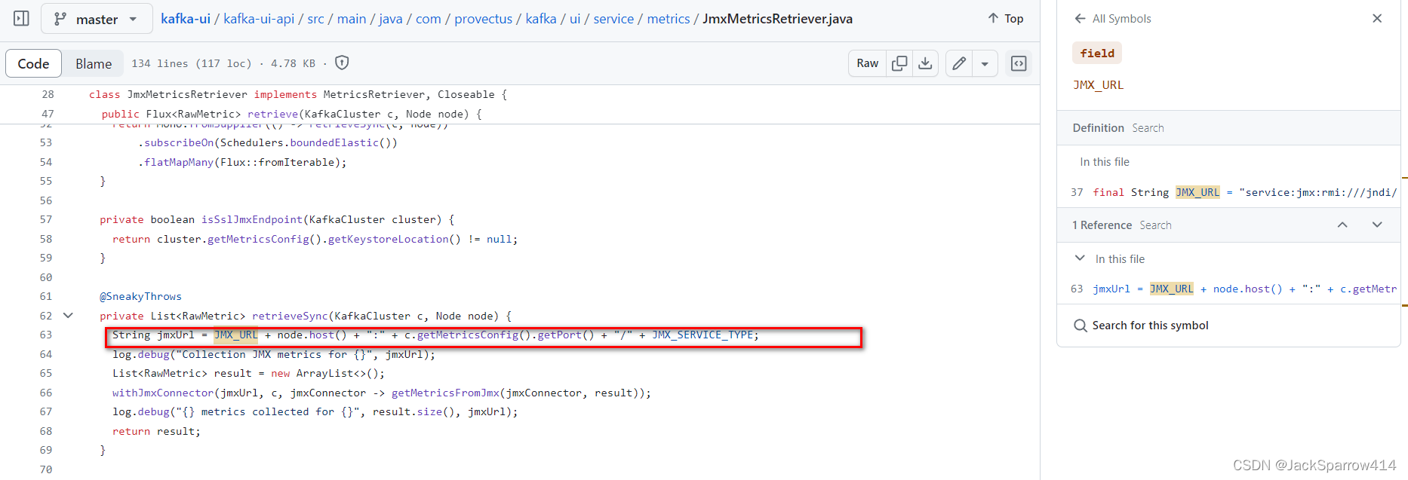The image size is (1408, 480).
Task: Click line number 64
Action: [x=46, y=355]
